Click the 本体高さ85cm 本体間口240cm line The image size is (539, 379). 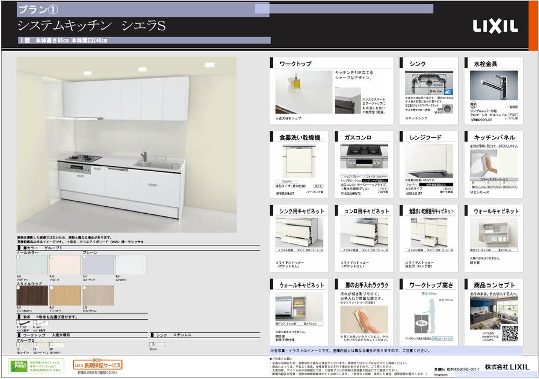(x=71, y=40)
